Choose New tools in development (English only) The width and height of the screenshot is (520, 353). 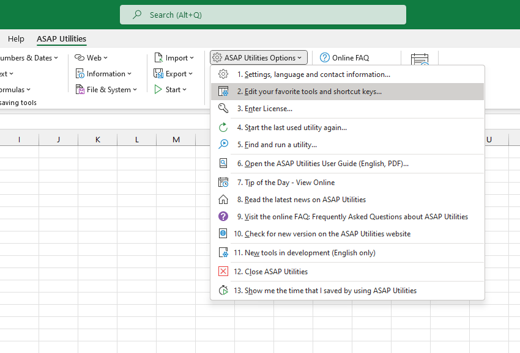(x=347, y=252)
